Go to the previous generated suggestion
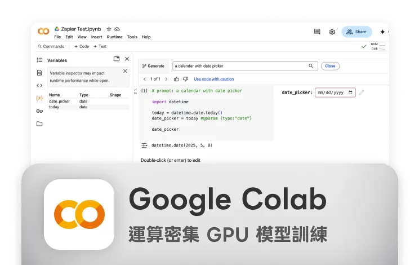The image size is (419, 265). (x=145, y=79)
